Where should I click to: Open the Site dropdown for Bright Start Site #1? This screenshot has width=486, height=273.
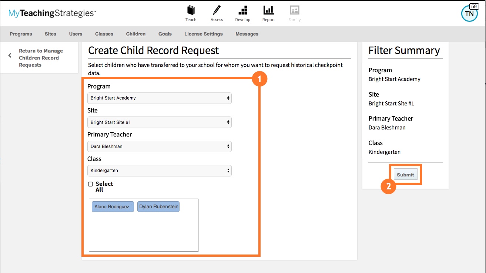159,122
